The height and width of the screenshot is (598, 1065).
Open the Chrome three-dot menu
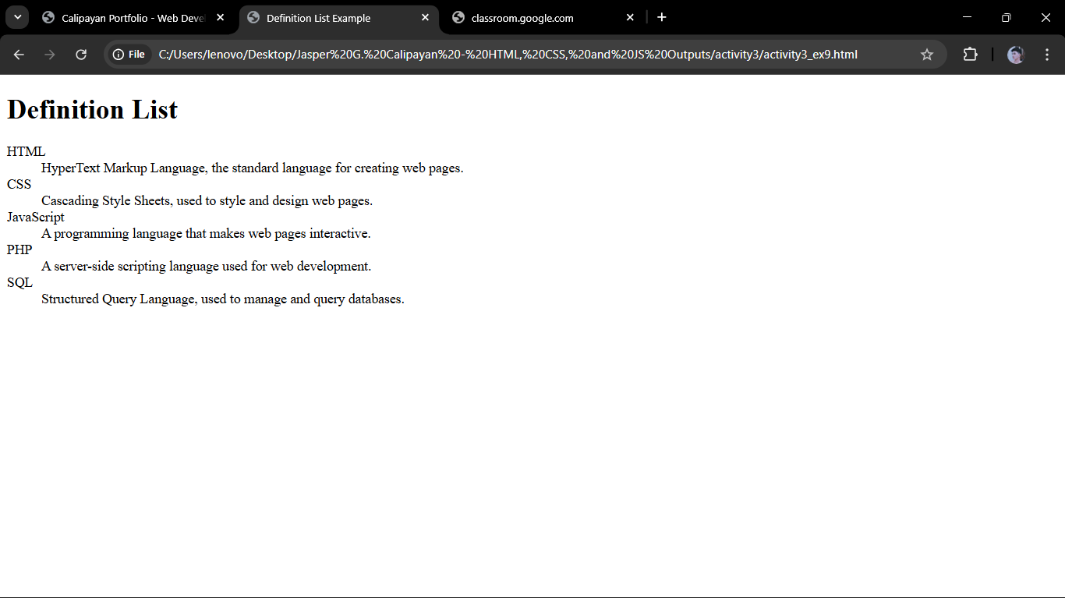pyautogui.click(x=1047, y=55)
